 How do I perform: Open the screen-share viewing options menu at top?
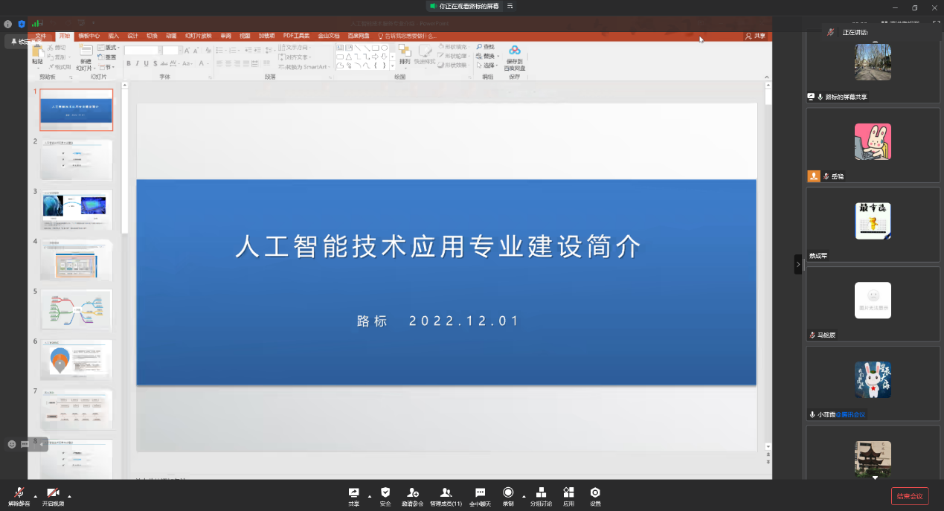(510, 6)
